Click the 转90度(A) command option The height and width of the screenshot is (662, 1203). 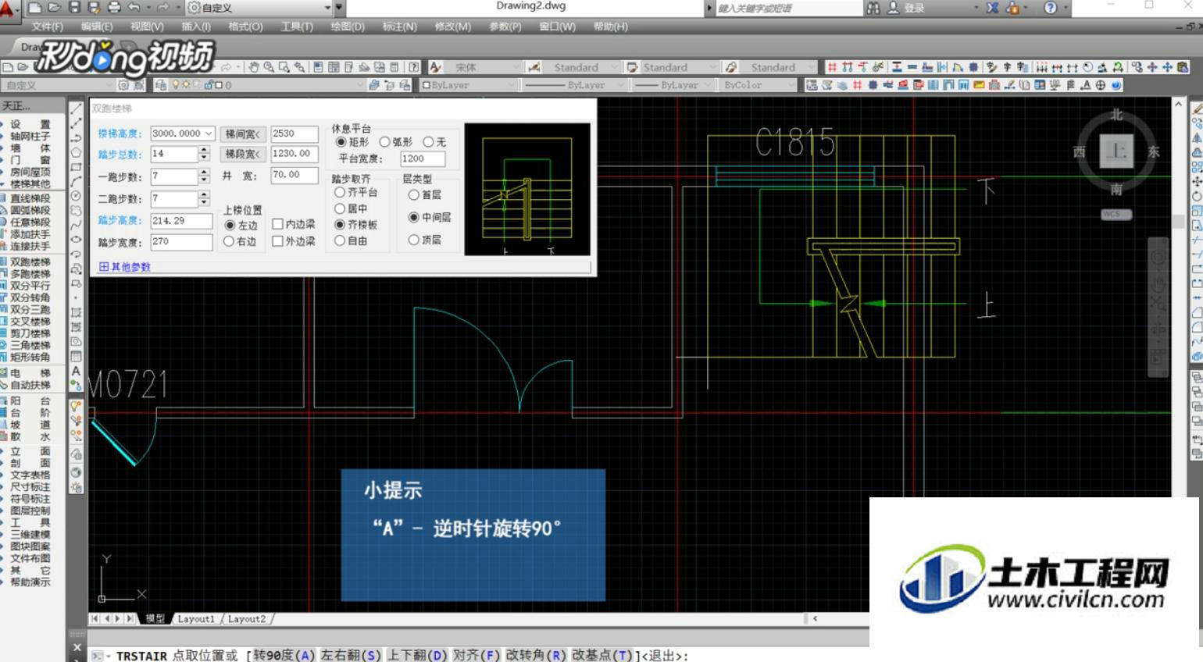pos(284,656)
